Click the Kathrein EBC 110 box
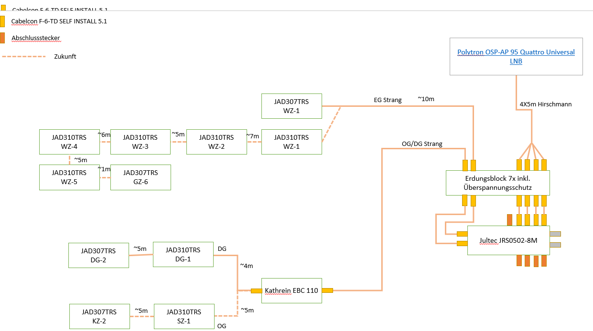The height and width of the screenshot is (331, 593). tap(291, 290)
